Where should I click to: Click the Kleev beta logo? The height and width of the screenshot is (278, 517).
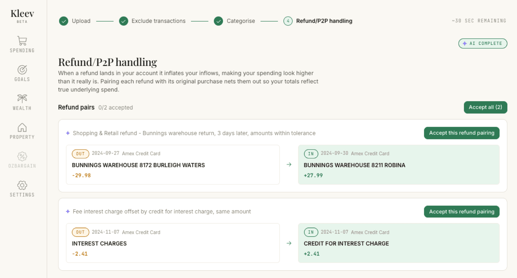[22, 16]
